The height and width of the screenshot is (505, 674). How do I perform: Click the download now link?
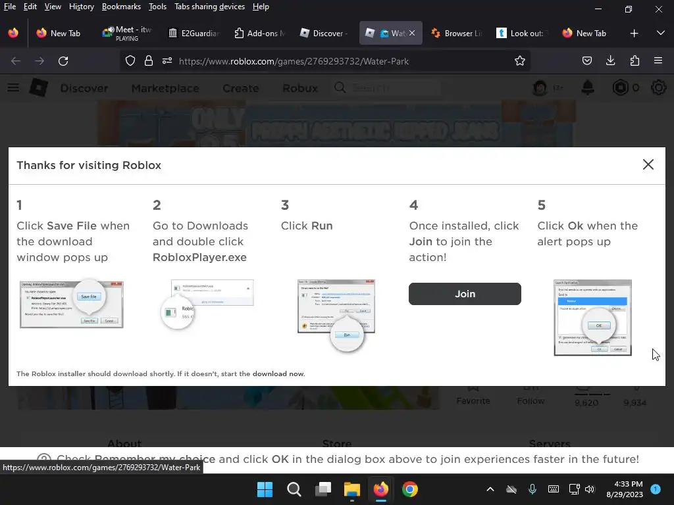point(278,373)
